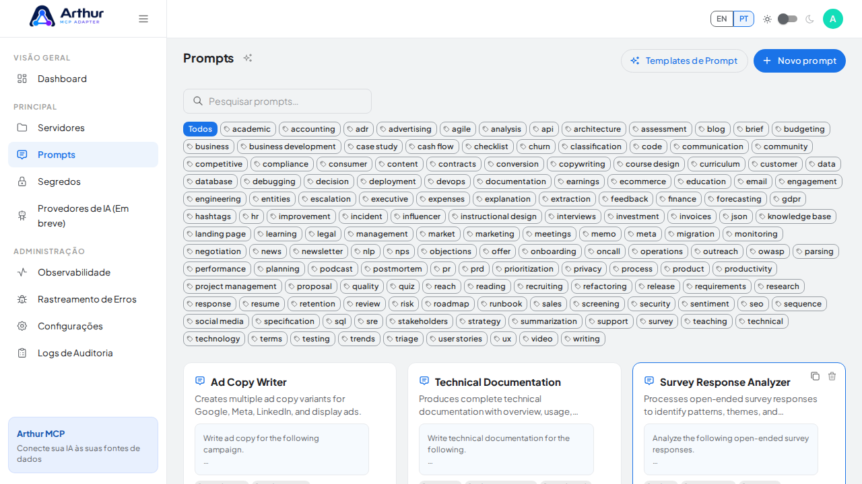
Task: Open Rastreamento de Erros page
Action: pyautogui.click(x=83, y=299)
